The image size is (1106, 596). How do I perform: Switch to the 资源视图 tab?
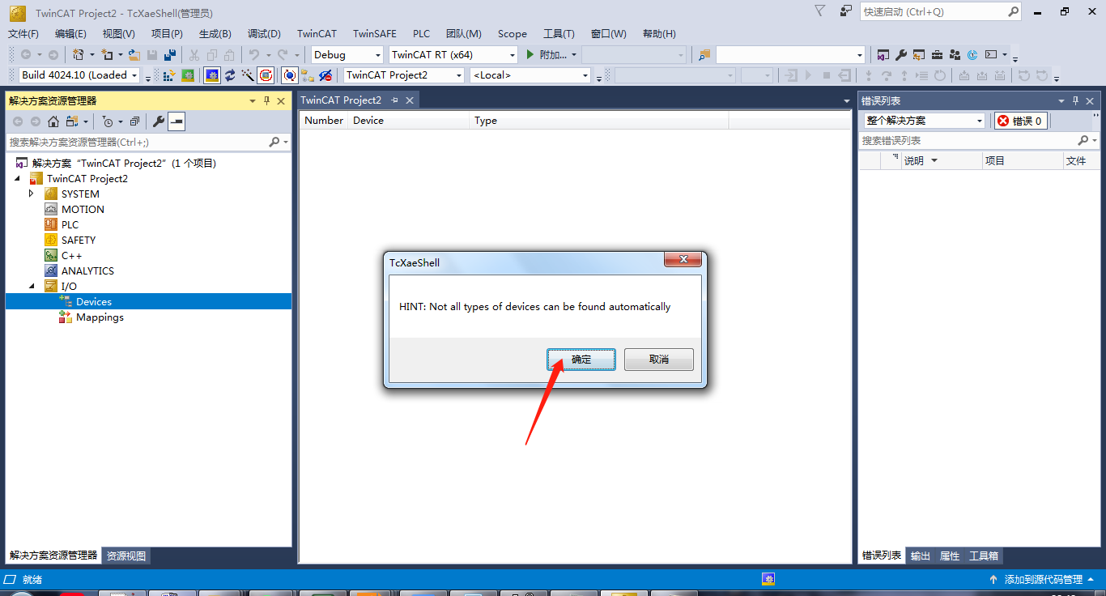126,556
